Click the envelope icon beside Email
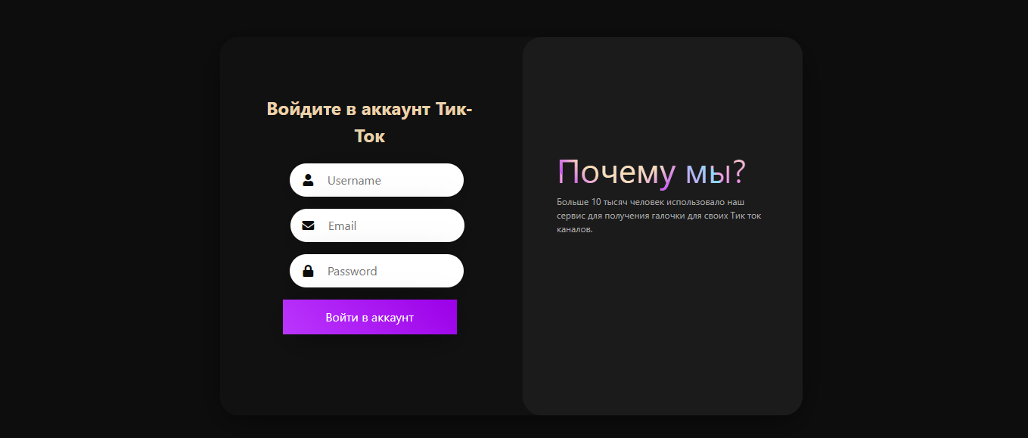 tap(308, 225)
